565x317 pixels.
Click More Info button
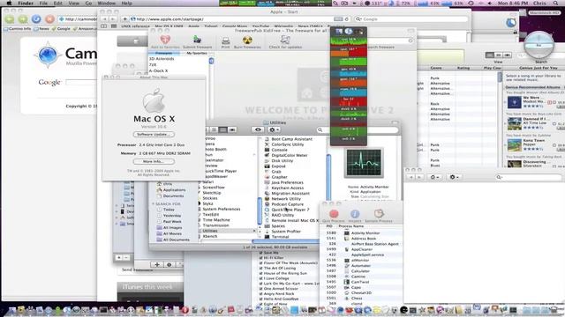click(154, 162)
